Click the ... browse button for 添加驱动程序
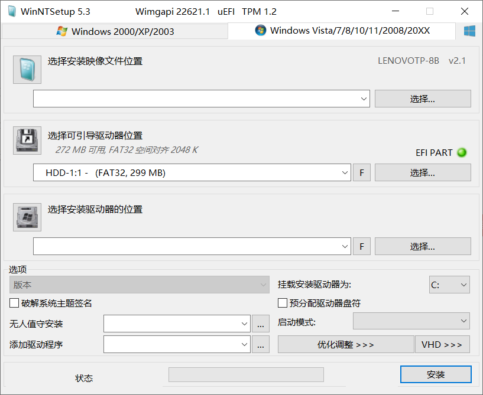This screenshot has height=395, width=483. (261, 344)
